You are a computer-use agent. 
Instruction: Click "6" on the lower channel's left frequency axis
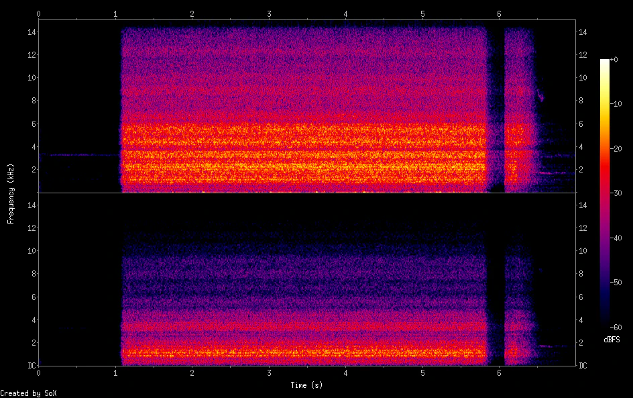(x=34, y=297)
